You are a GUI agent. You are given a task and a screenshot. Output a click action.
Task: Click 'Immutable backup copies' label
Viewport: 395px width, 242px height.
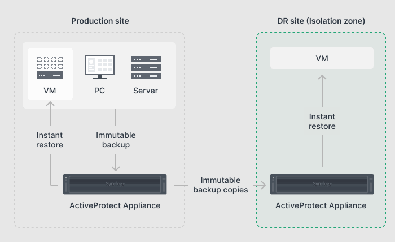(221, 185)
